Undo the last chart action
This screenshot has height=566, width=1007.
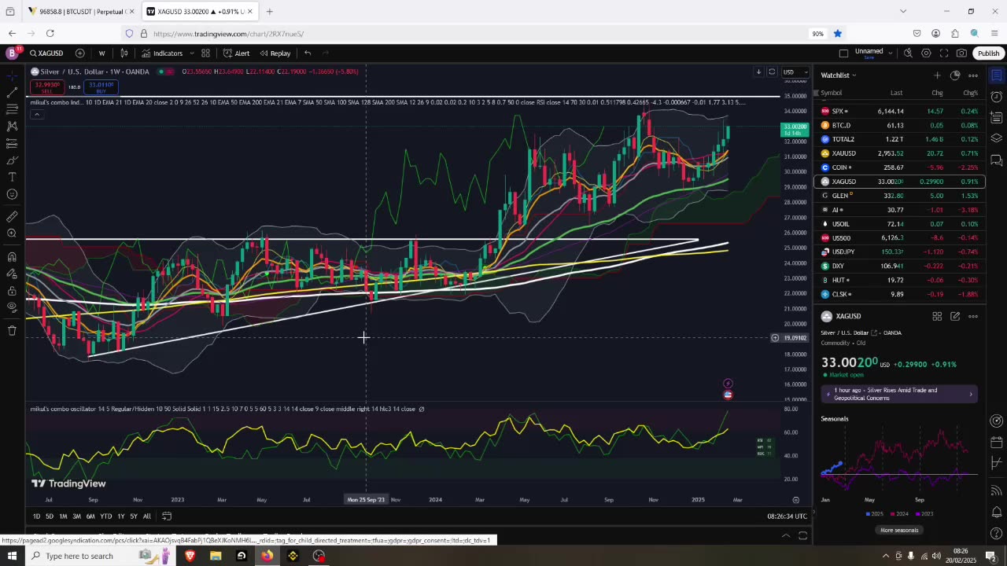click(308, 53)
